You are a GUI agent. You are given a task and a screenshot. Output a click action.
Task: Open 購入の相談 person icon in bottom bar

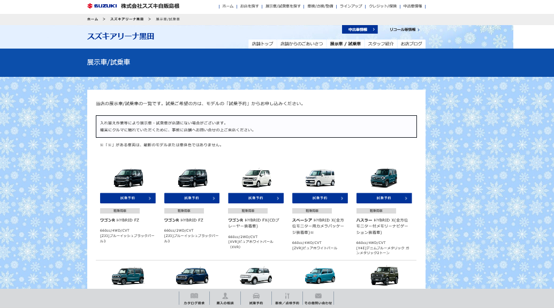pos(225,298)
